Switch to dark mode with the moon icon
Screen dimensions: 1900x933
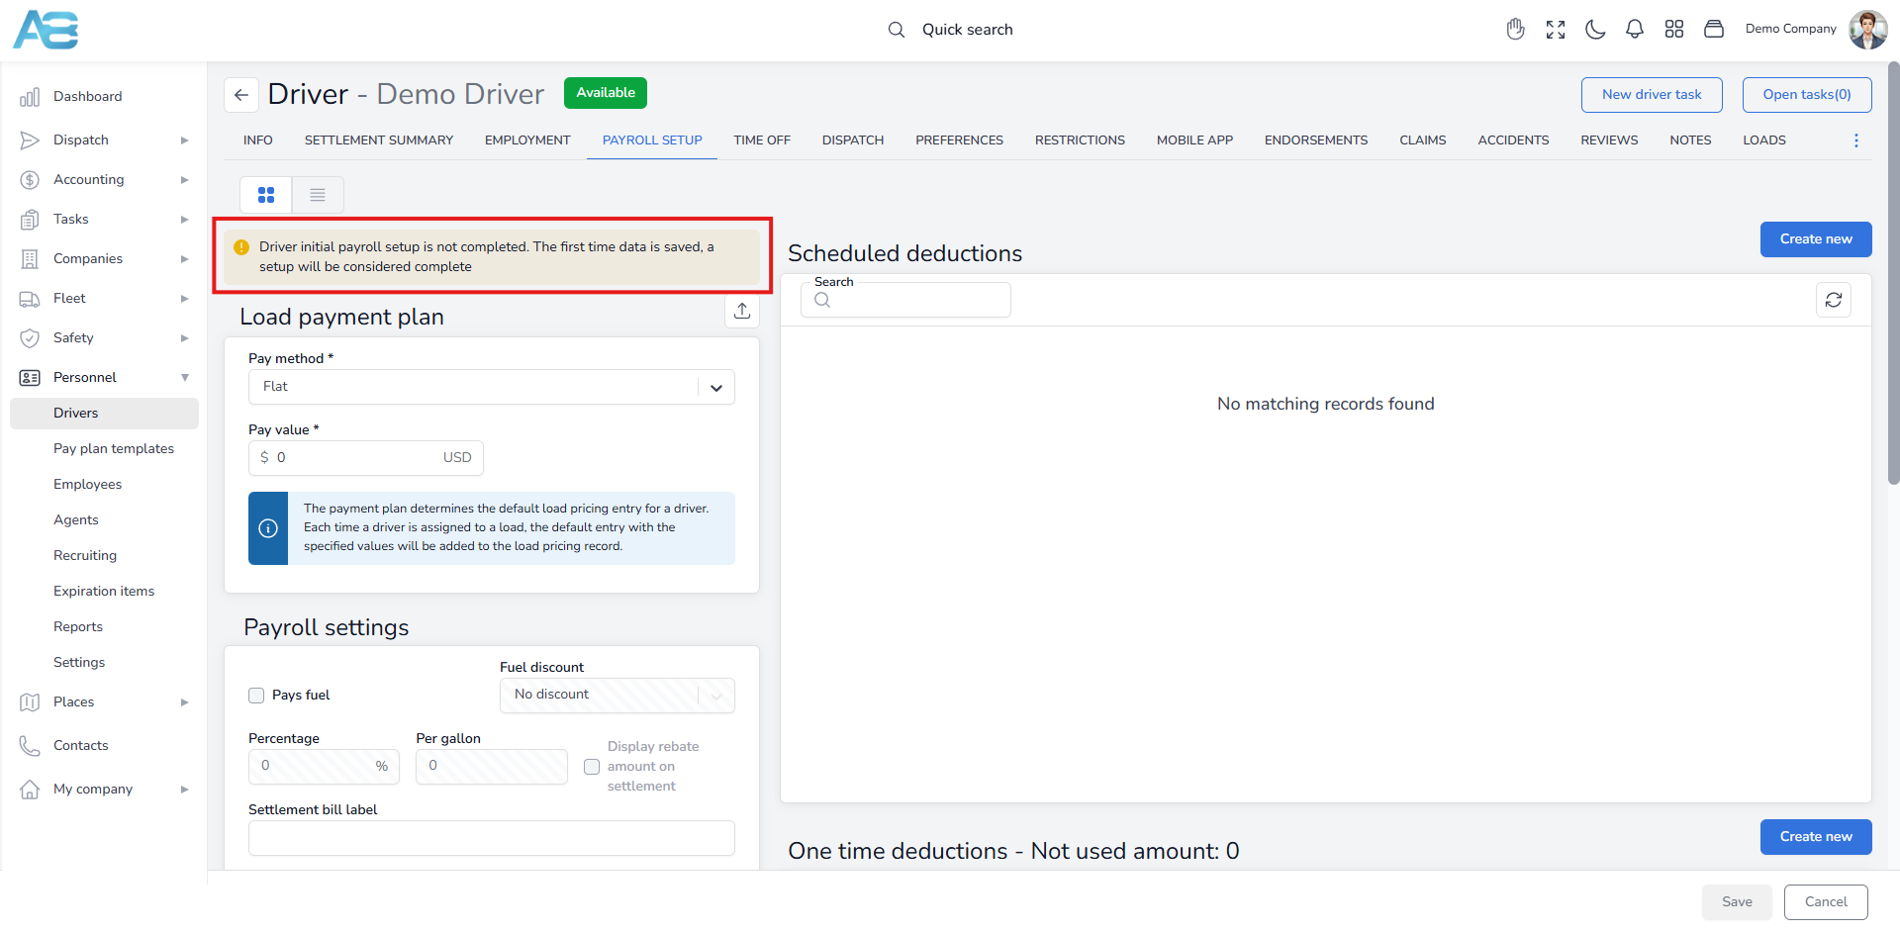(1595, 30)
